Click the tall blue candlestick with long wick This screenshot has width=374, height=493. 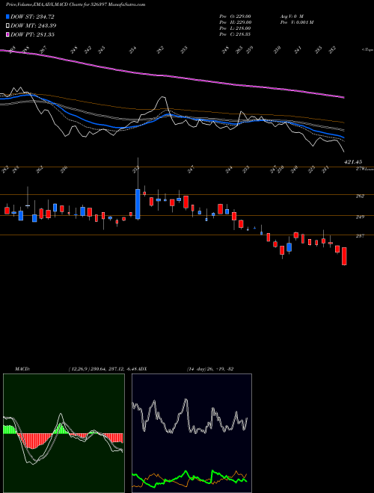click(138, 204)
